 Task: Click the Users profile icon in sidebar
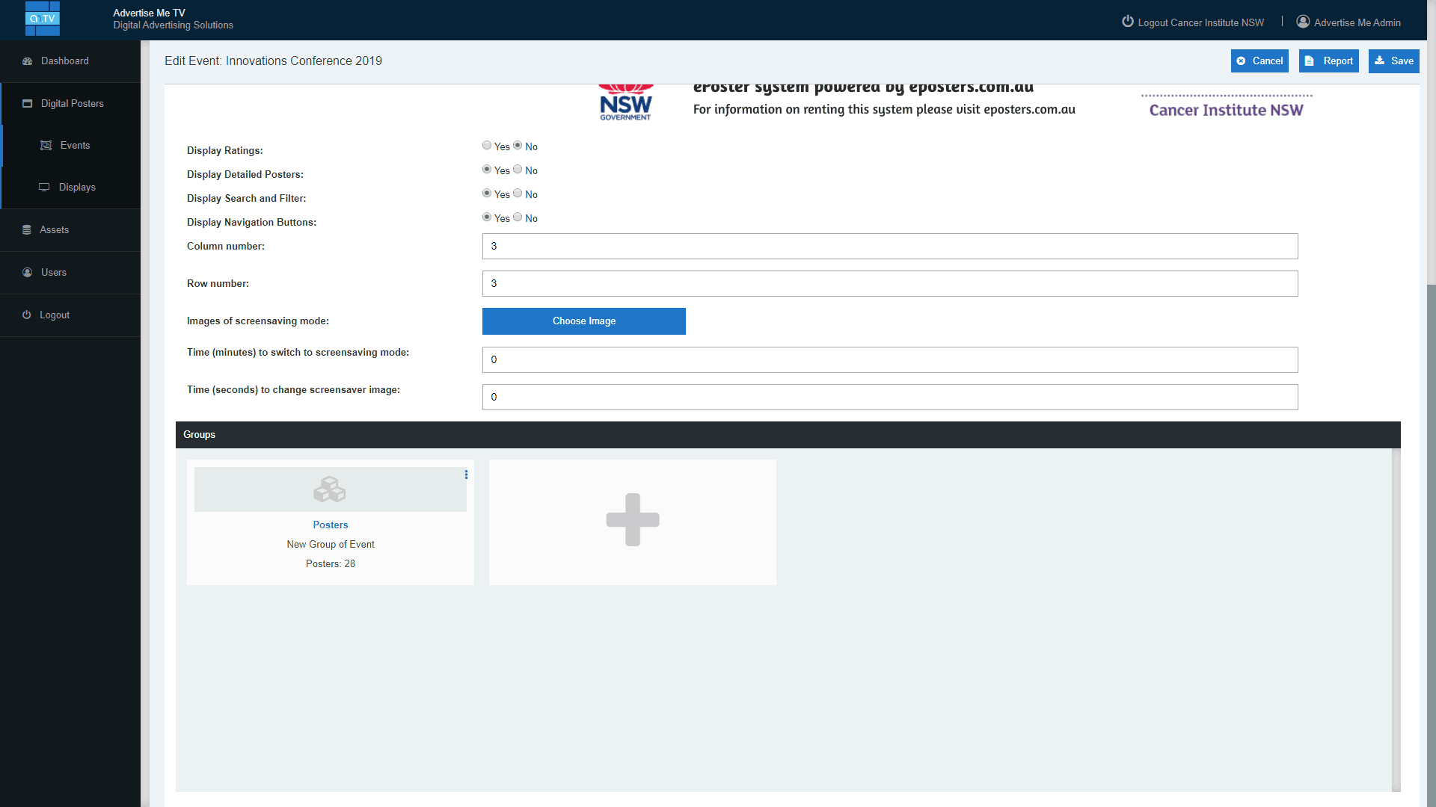(x=27, y=273)
